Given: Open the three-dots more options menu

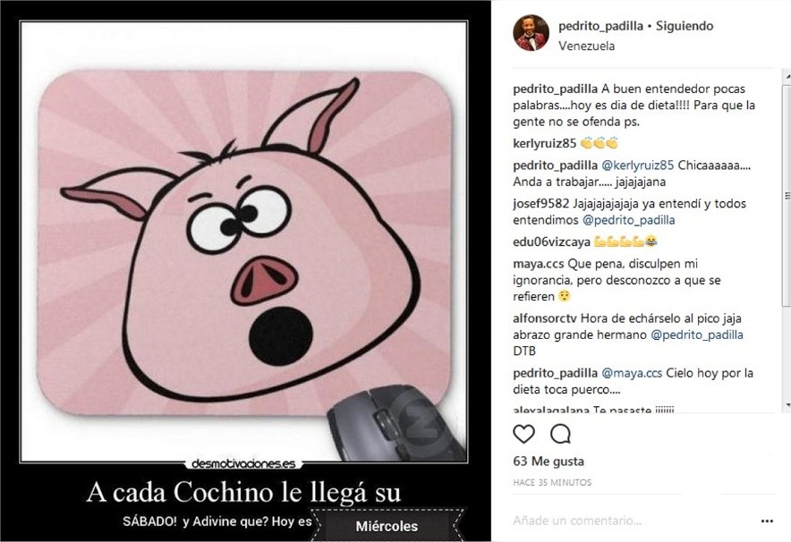Looking at the screenshot, I should tap(767, 521).
